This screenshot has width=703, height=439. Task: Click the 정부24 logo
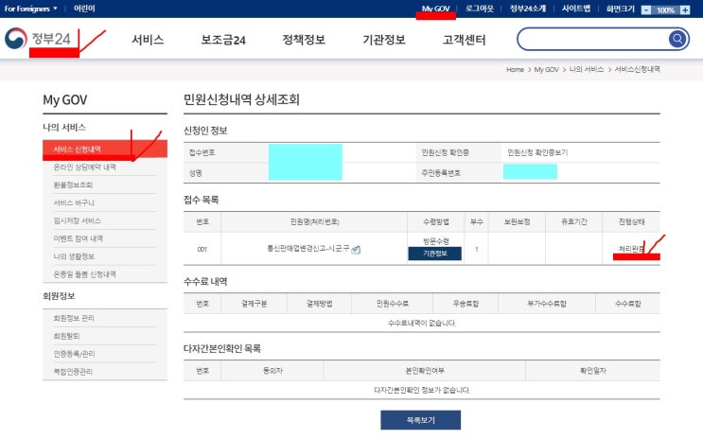38,39
